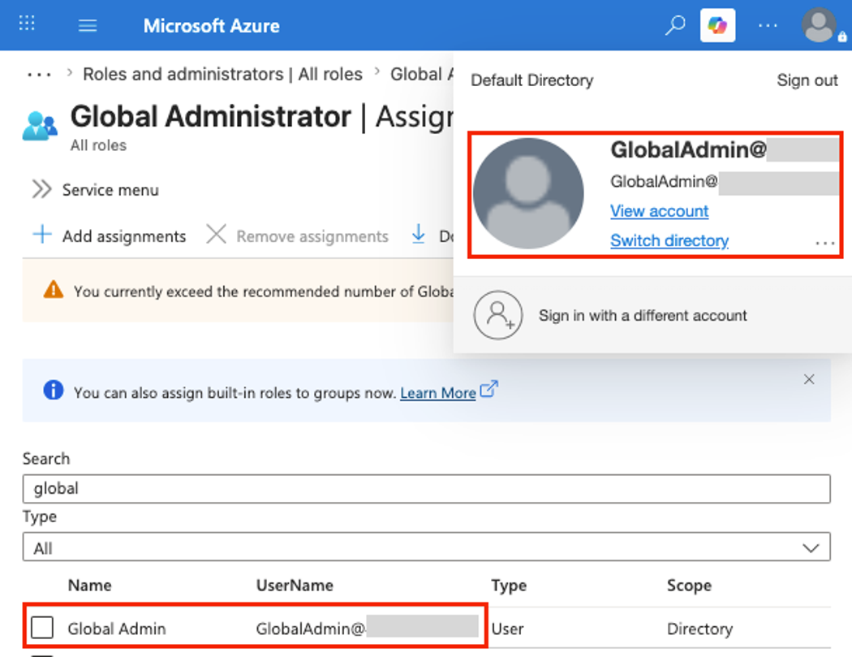
Task: Click the Directory scope cell
Action: click(x=699, y=629)
